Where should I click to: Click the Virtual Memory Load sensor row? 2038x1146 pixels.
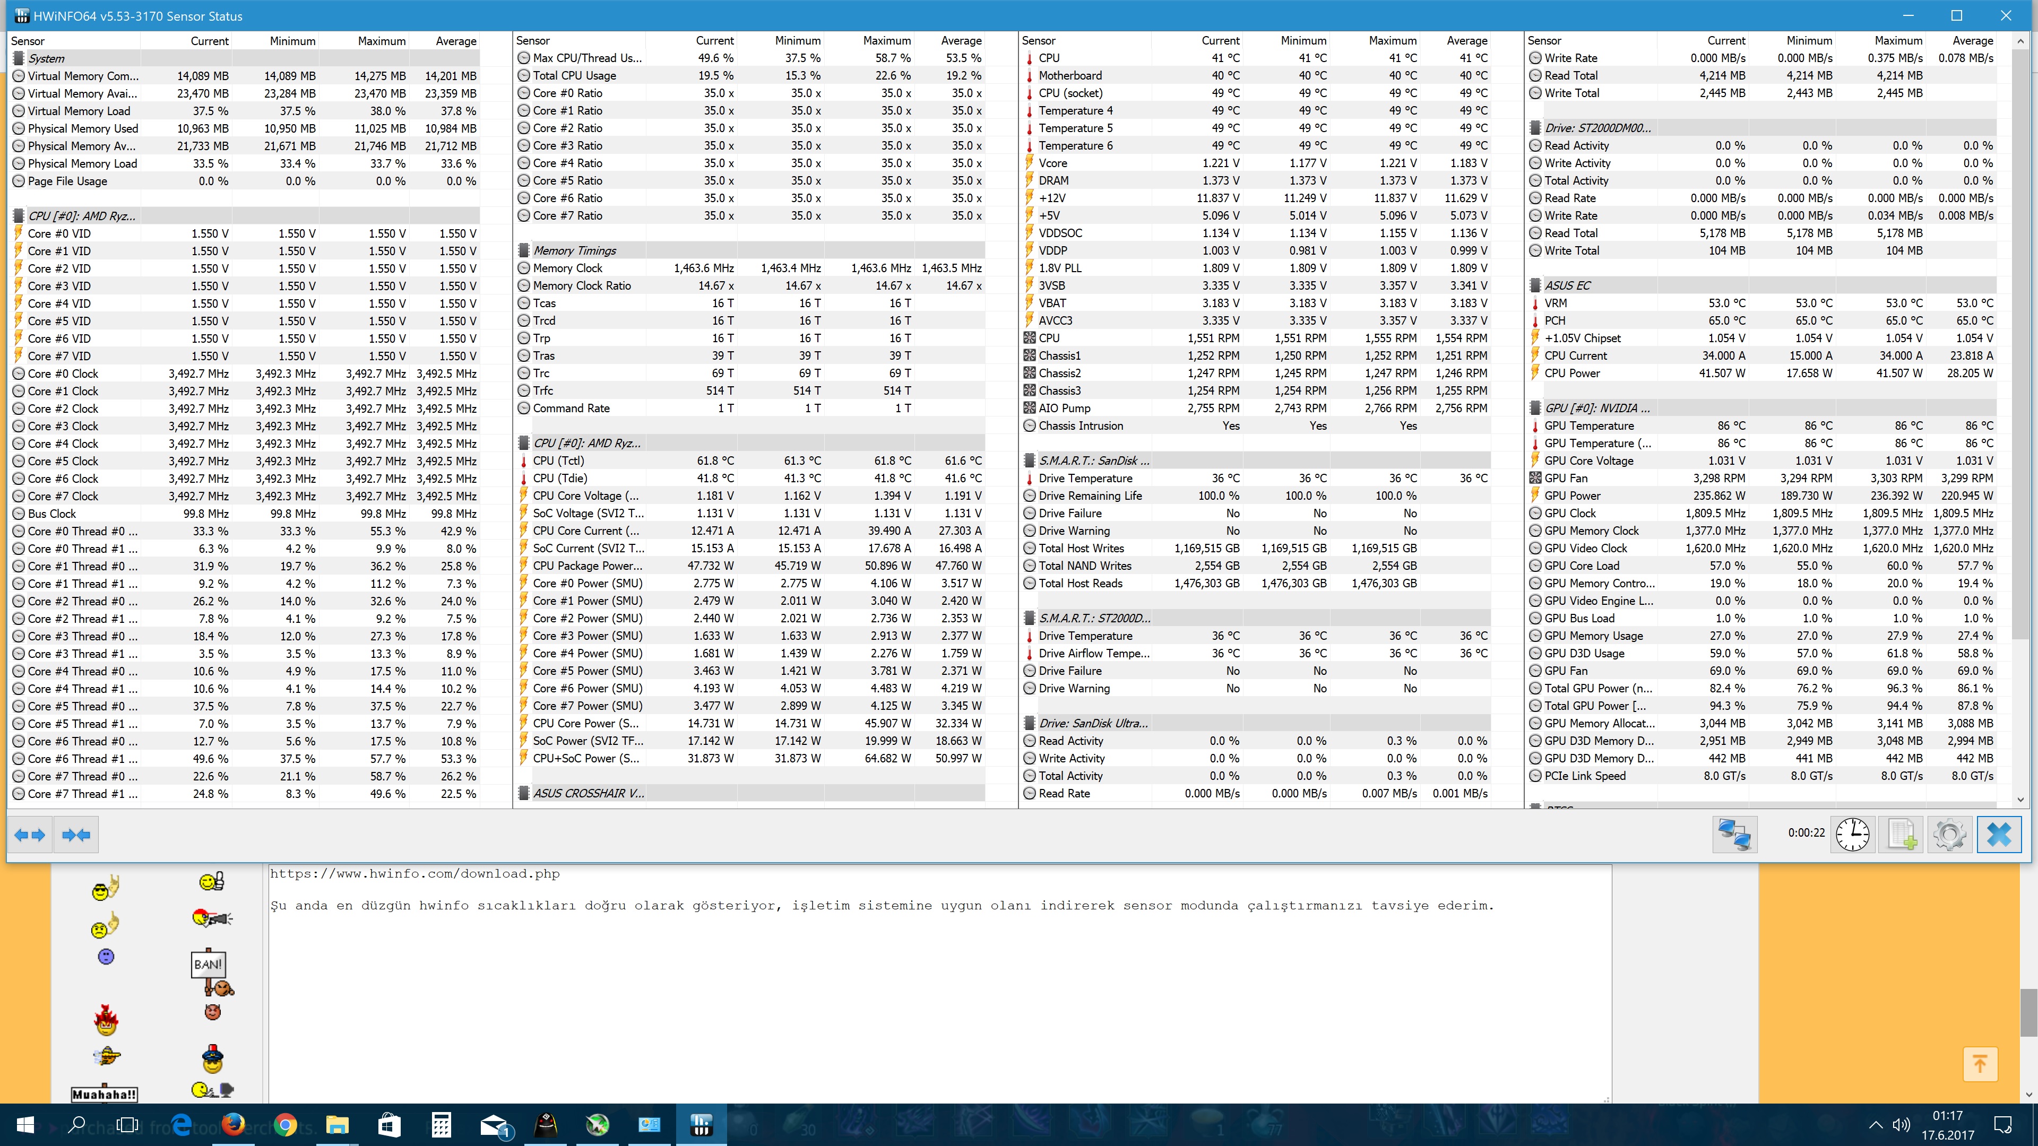[245, 111]
